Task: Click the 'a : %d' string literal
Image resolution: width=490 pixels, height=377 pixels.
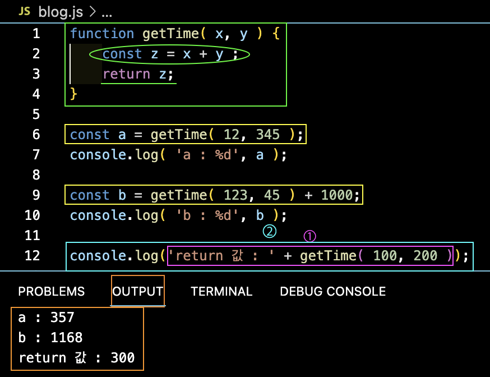Action: pos(207,155)
